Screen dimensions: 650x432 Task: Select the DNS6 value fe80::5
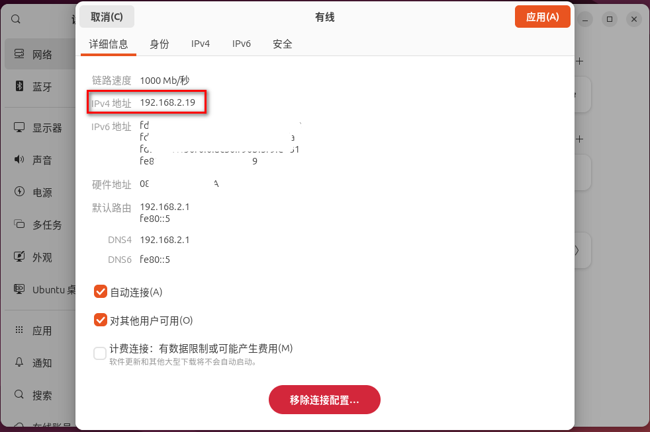[155, 260]
